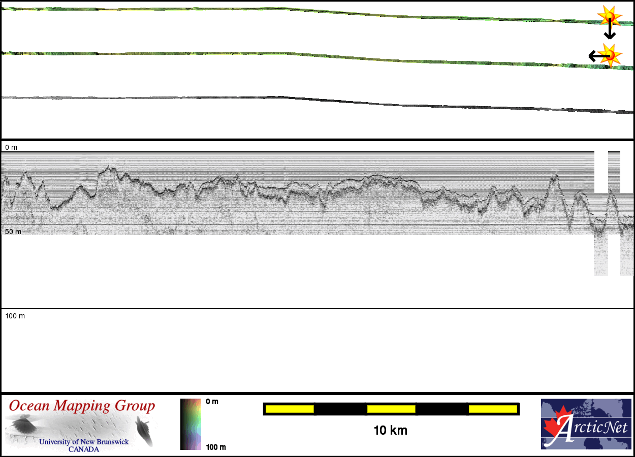The height and width of the screenshot is (457, 635).
Task: Click the 100 m label beside color legend
Action: tap(215, 447)
